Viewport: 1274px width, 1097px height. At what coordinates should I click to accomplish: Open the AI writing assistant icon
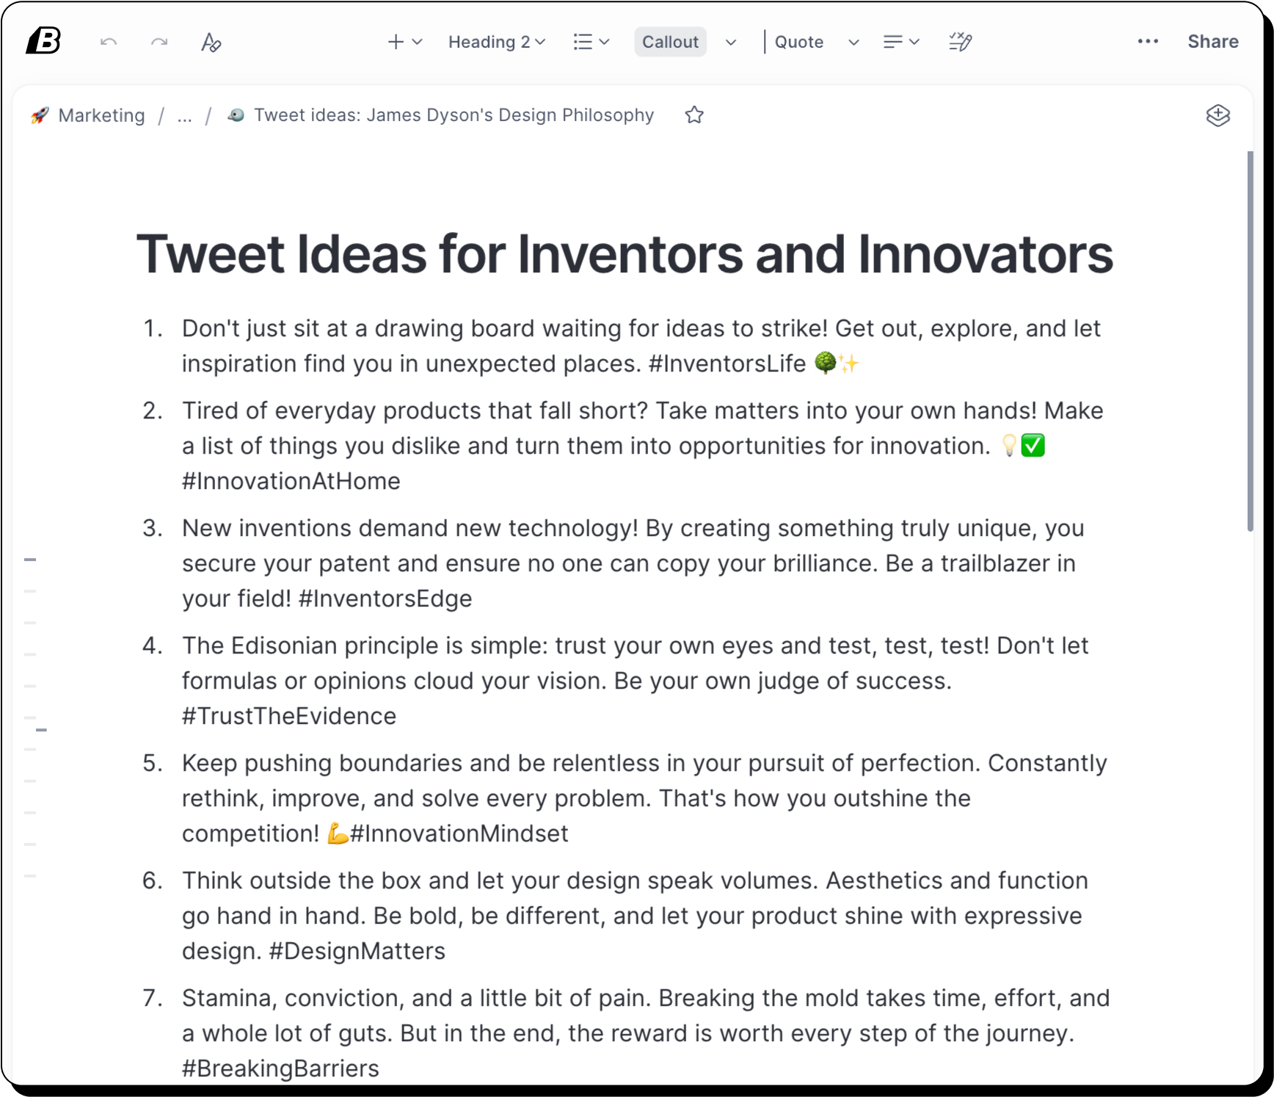pos(959,42)
